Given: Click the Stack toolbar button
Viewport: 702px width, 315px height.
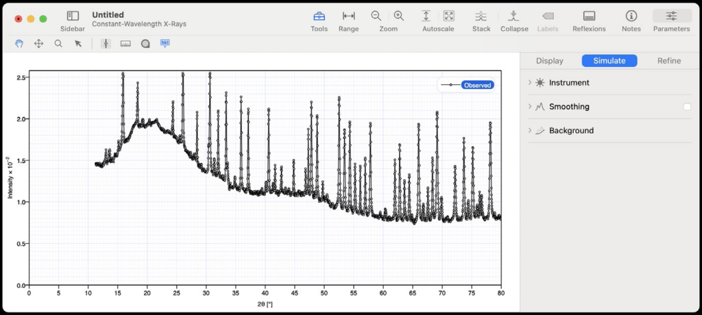Looking at the screenshot, I should (x=481, y=16).
